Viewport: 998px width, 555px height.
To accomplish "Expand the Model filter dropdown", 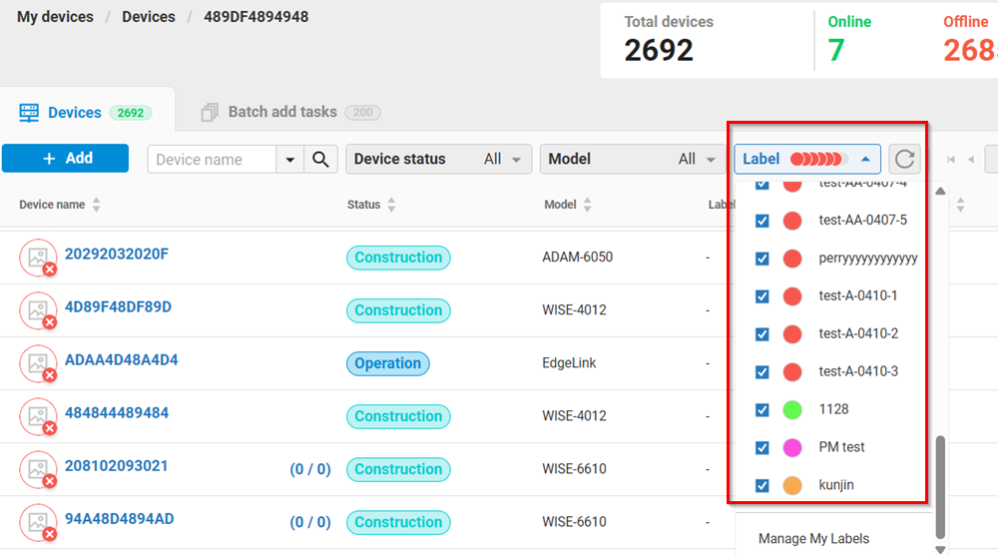I will click(x=631, y=160).
